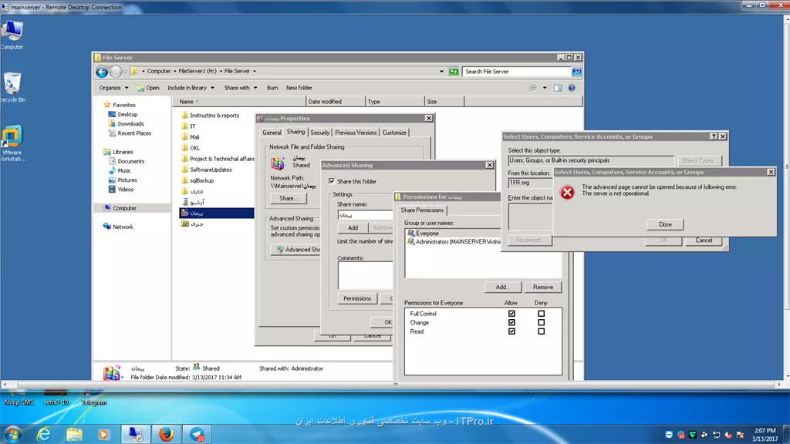Open the recent pages dropdown beside forward button

coord(125,72)
